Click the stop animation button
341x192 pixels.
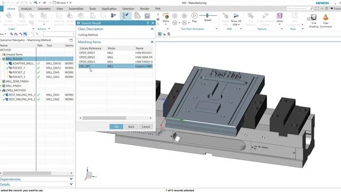point(184,15)
